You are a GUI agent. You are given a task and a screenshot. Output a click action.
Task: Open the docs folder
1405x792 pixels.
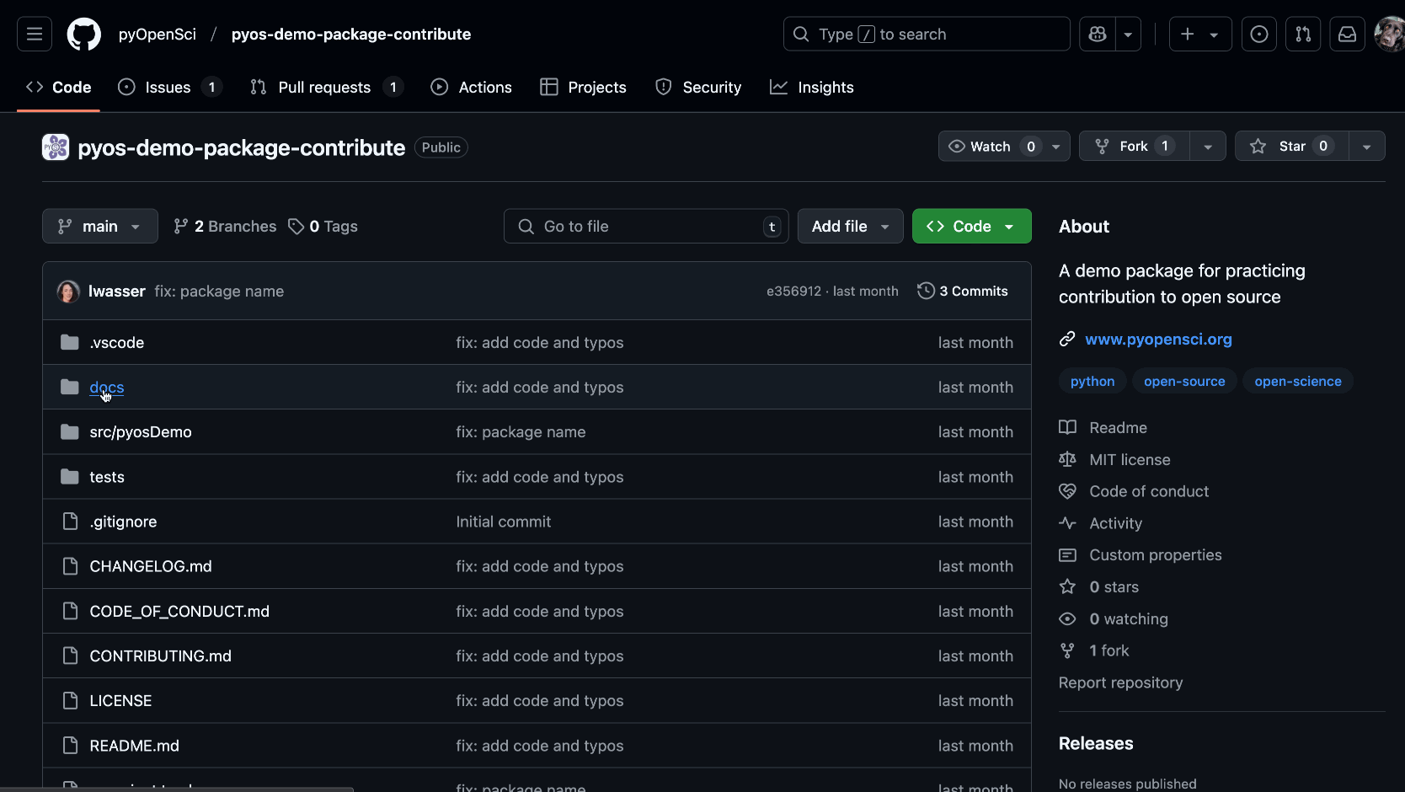tap(107, 387)
